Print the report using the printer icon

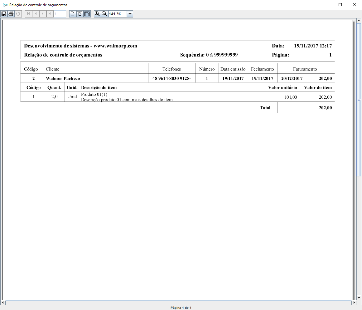coord(11,14)
